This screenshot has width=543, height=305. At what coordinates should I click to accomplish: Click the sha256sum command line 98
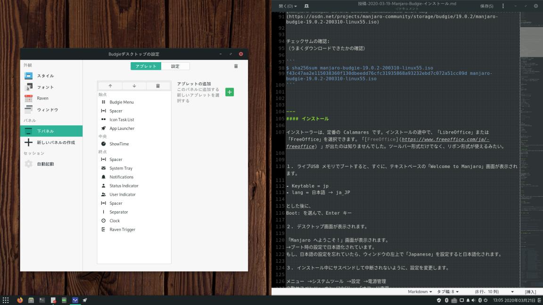click(360, 68)
